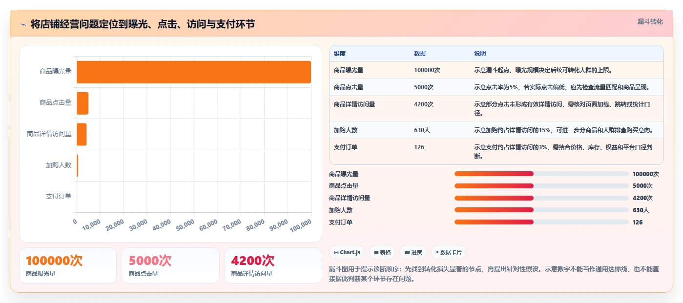Click the 50,000 axis tick label
The height and width of the screenshot is (303, 683).
pyautogui.click(x=186, y=225)
